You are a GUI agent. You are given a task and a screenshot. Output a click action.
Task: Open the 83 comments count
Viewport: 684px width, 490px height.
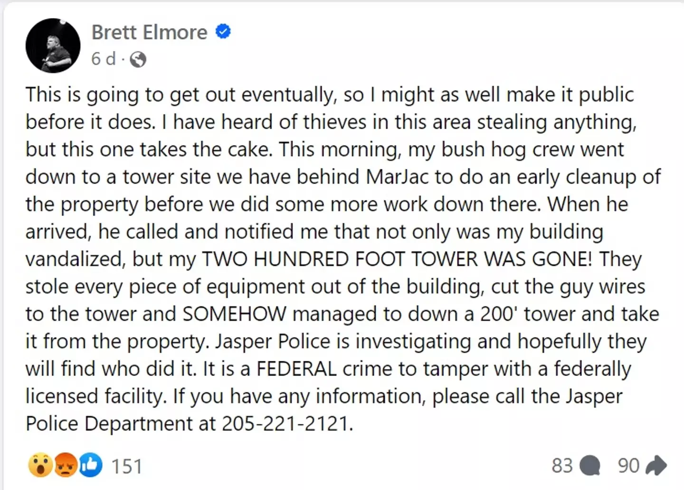(x=562, y=466)
